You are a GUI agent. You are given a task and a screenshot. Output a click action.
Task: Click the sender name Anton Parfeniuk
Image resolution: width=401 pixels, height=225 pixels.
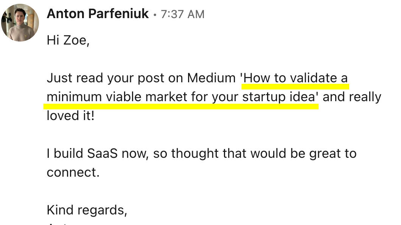pos(98,14)
